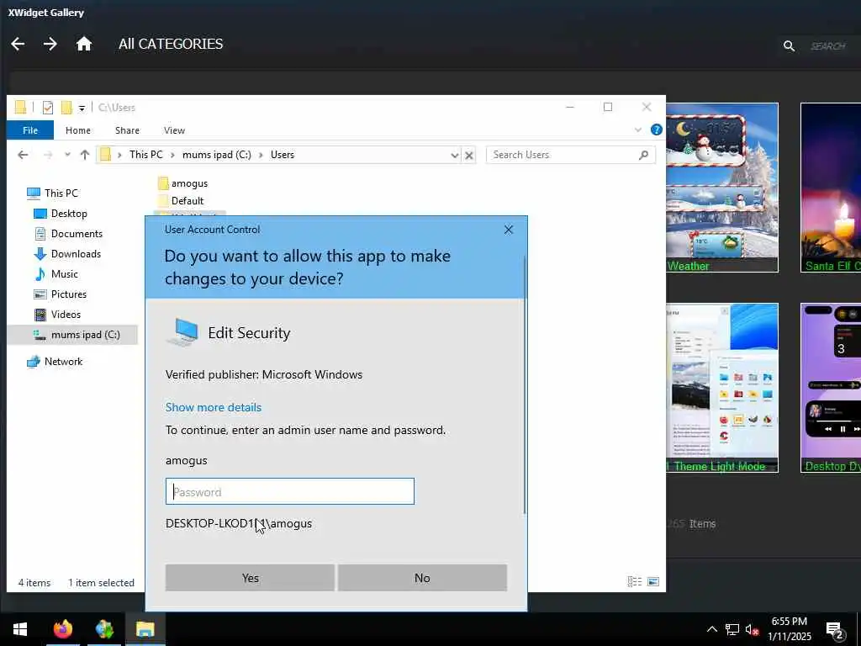The height and width of the screenshot is (646, 861).
Task: Open the Theme Light Mode widget thumbnail
Action: pos(722,388)
